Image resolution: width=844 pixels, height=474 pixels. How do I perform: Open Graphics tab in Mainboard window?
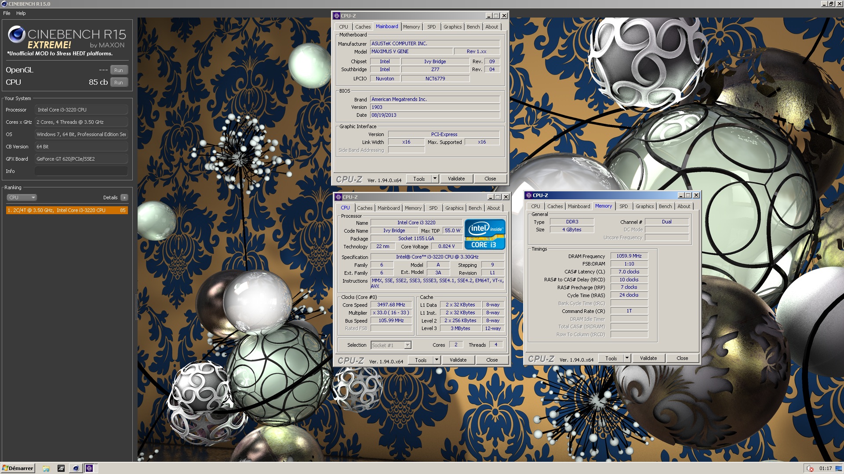coord(452,27)
